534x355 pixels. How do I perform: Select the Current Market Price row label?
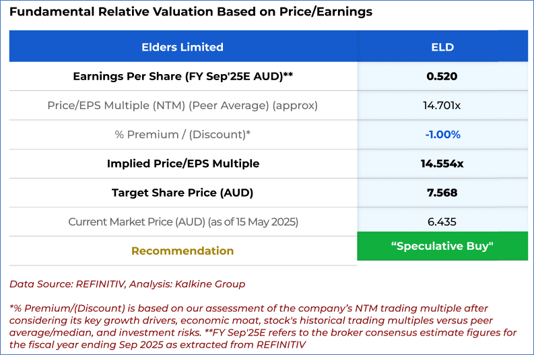point(182,222)
